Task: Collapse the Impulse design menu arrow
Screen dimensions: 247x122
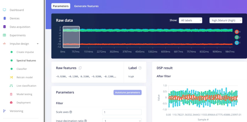Action: (x=38, y=44)
